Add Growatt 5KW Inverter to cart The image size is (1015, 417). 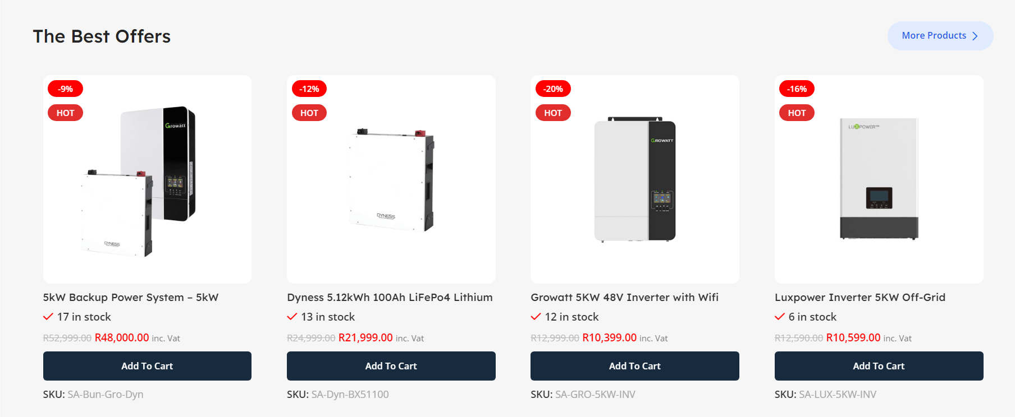tap(635, 366)
